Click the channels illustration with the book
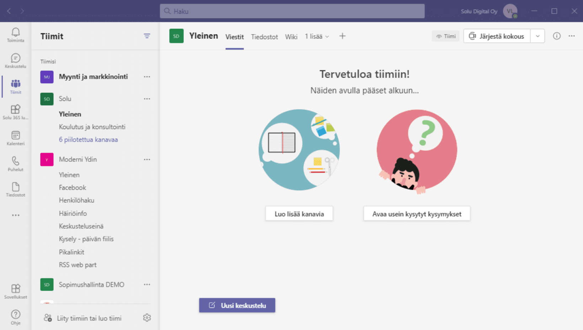 [299, 150]
